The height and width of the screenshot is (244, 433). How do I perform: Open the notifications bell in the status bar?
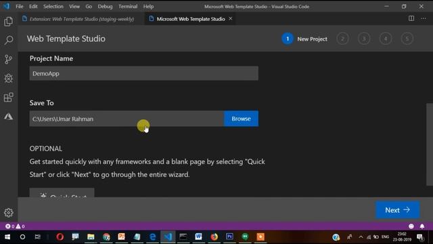click(x=422, y=226)
